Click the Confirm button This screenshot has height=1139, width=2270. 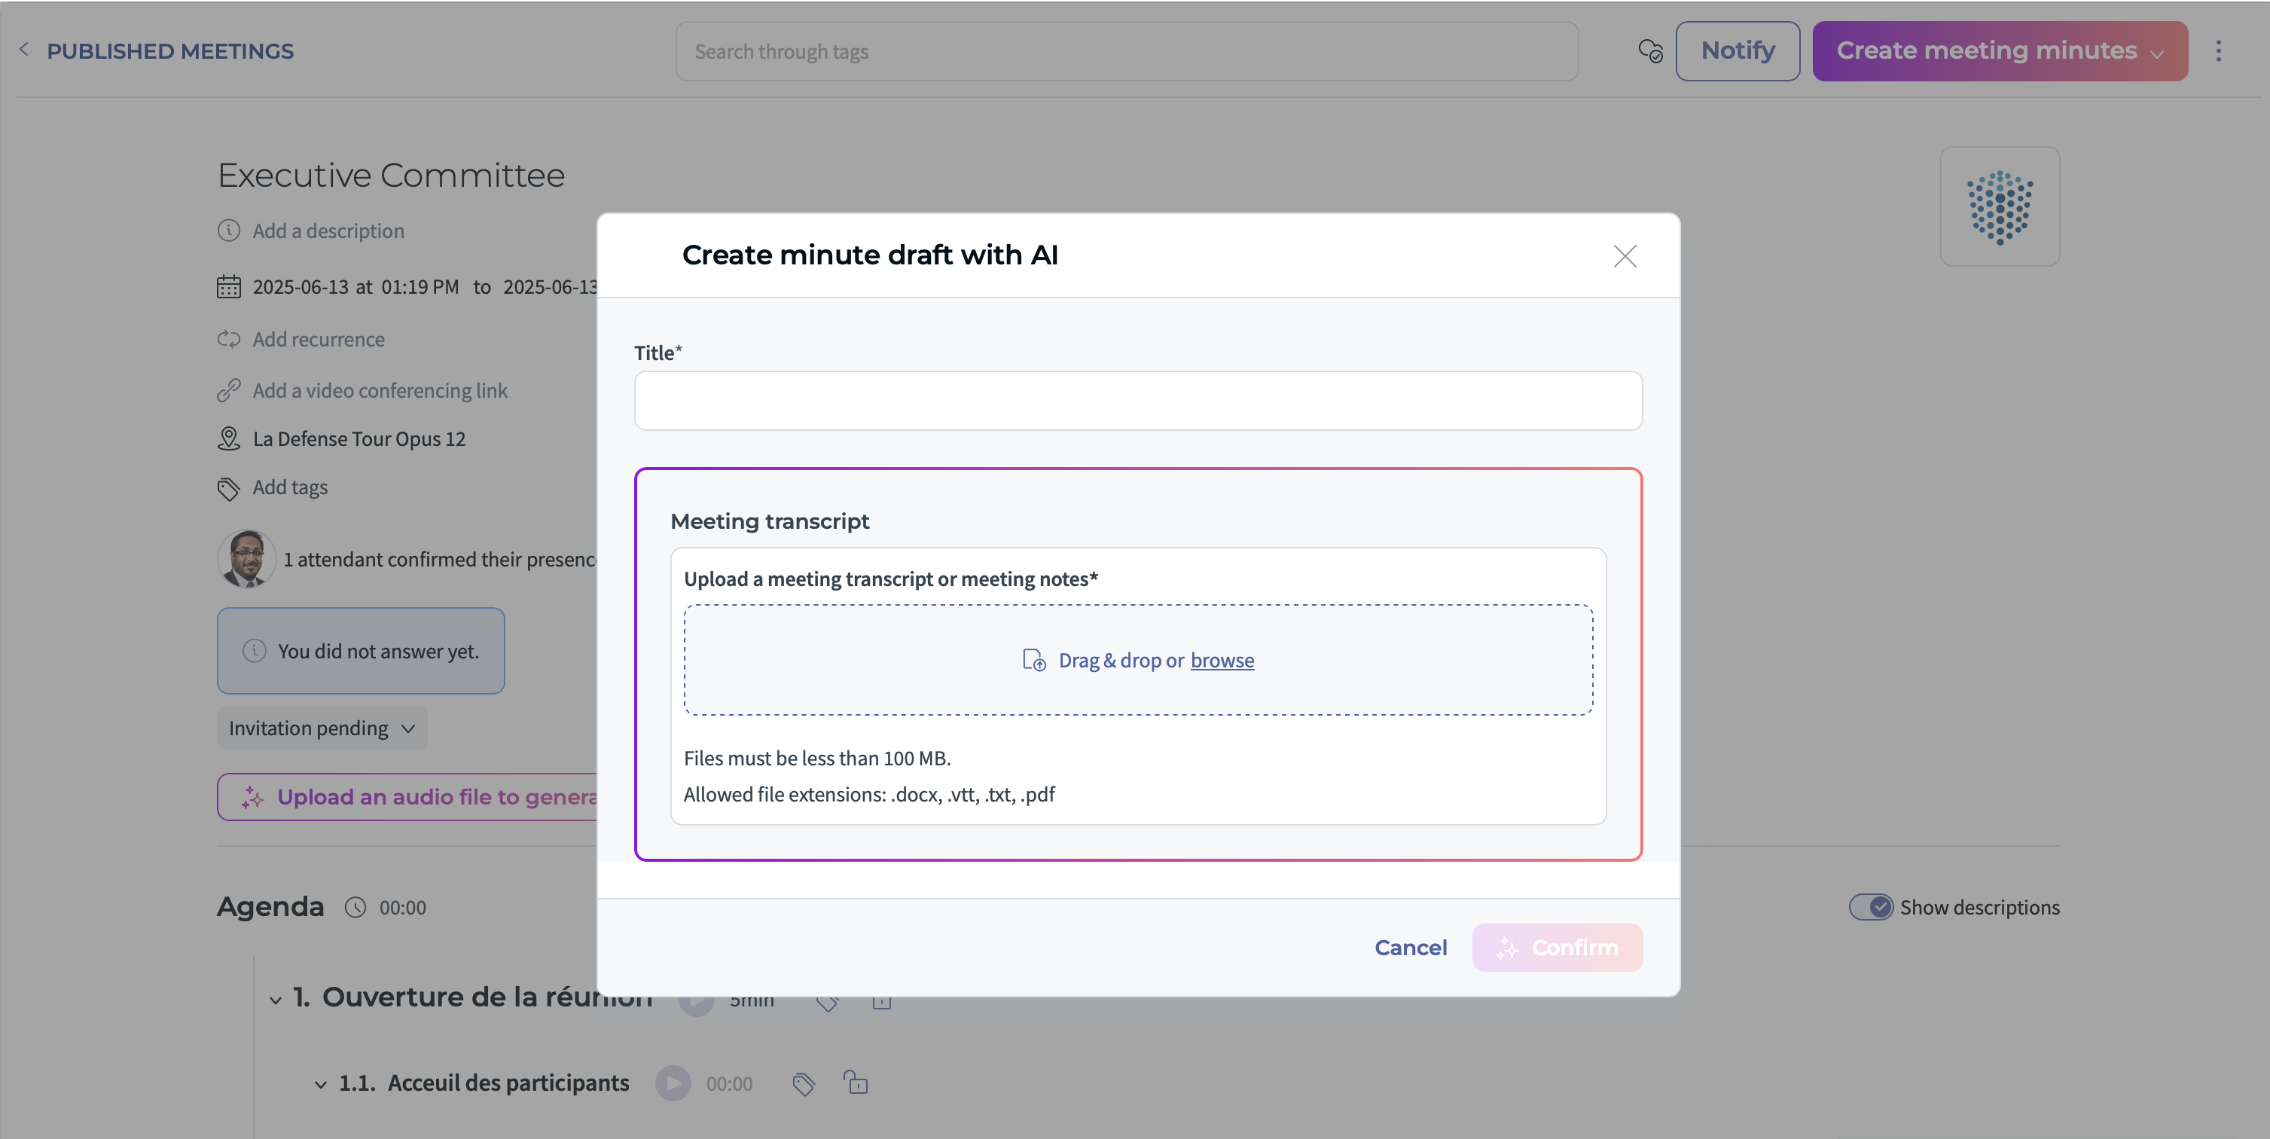1556,948
